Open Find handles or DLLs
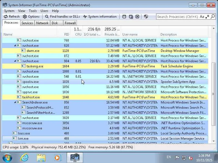Viewport: 218px width, 163px height. (x=62, y=17)
